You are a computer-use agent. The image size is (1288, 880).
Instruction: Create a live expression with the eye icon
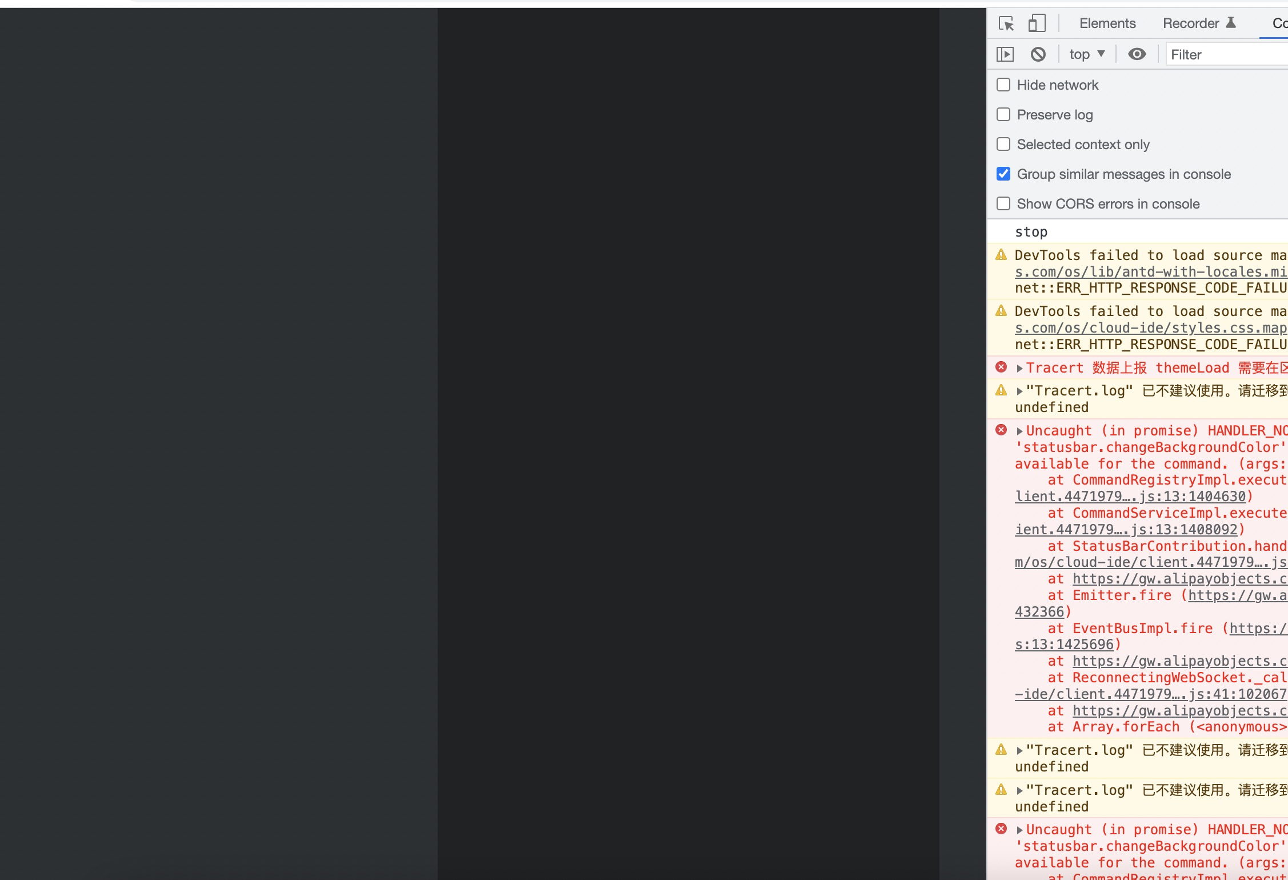[x=1137, y=54]
